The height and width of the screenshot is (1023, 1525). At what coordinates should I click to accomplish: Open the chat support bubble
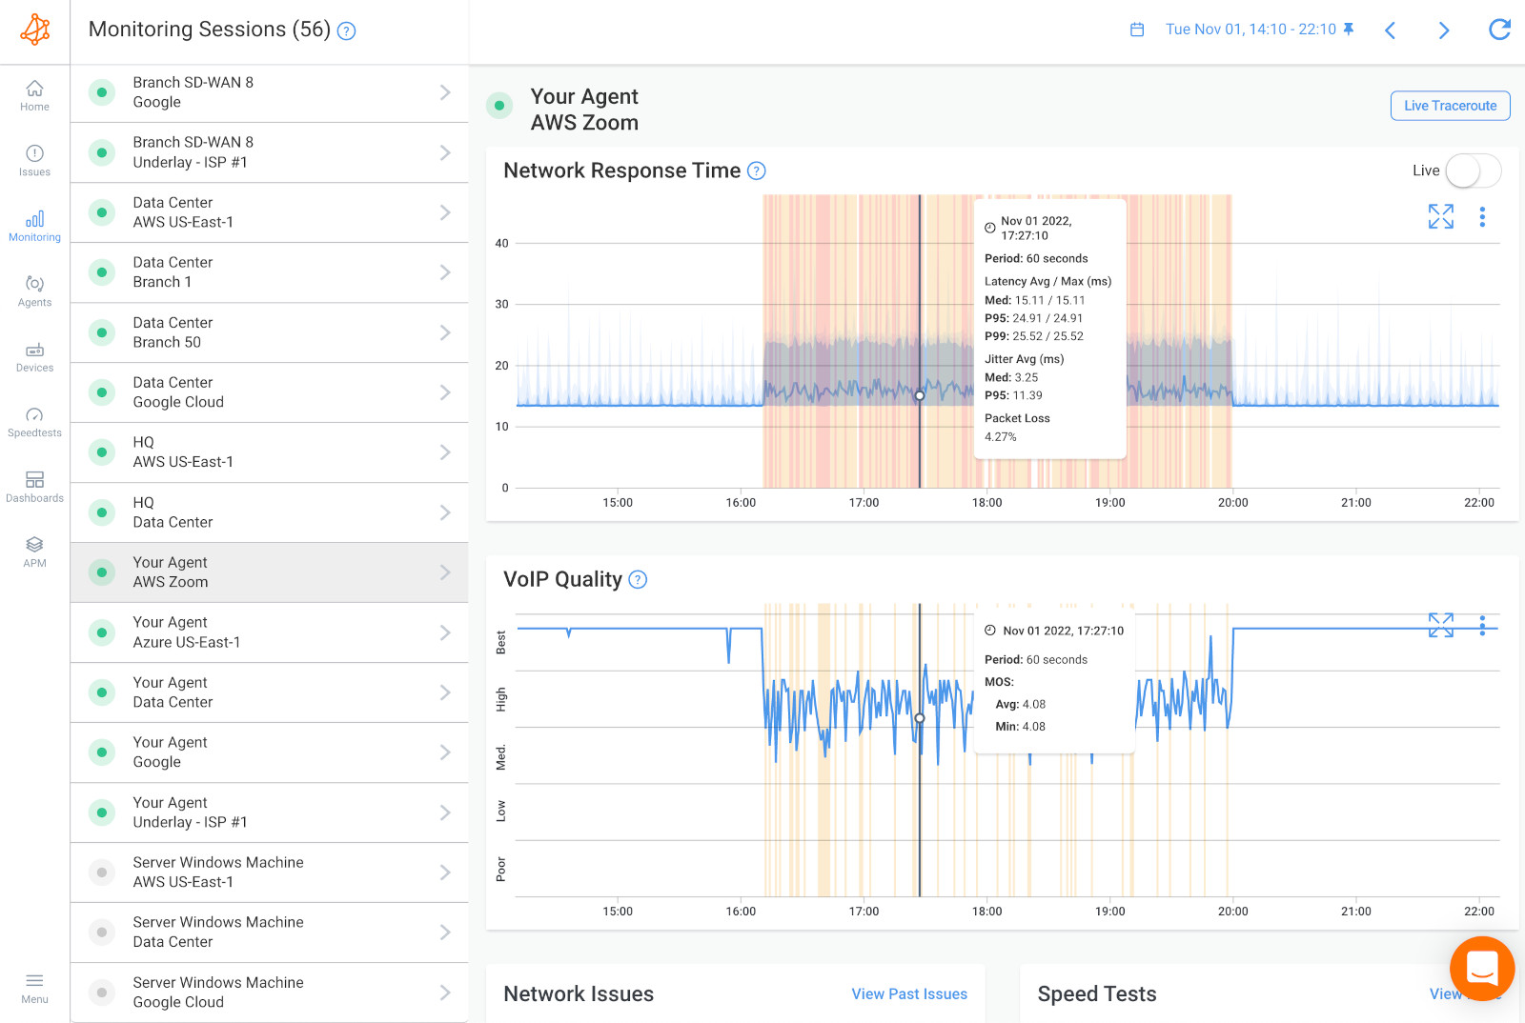[x=1481, y=968]
